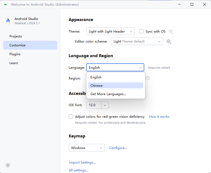This screenshot has width=211, height=173.
Task: Expand the IDE font size dropdown arrow
Action: point(105,105)
